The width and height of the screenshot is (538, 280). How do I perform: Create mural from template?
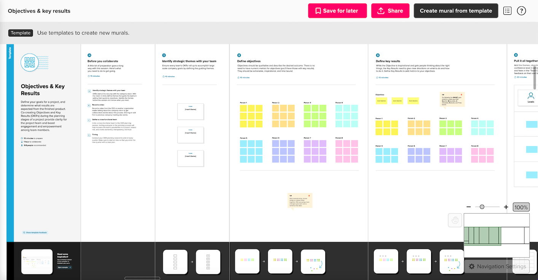click(x=456, y=11)
